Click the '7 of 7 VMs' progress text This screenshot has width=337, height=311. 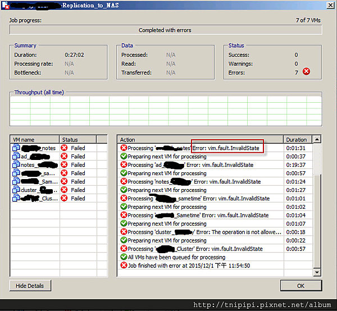(x=308, y=20)
